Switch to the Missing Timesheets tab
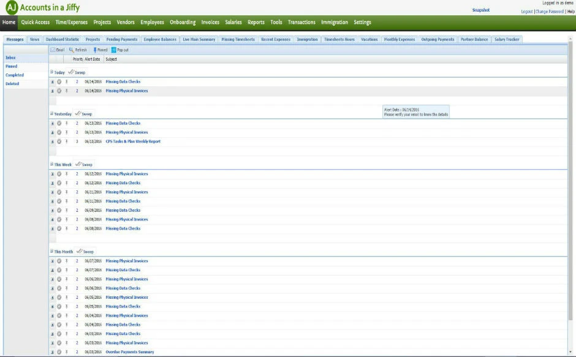576x357 pixels. click(x=238, y=39)
